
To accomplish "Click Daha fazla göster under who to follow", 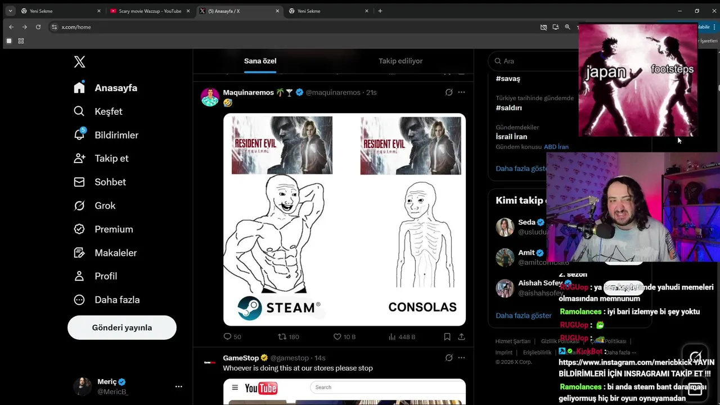I will tap(524, 316).
